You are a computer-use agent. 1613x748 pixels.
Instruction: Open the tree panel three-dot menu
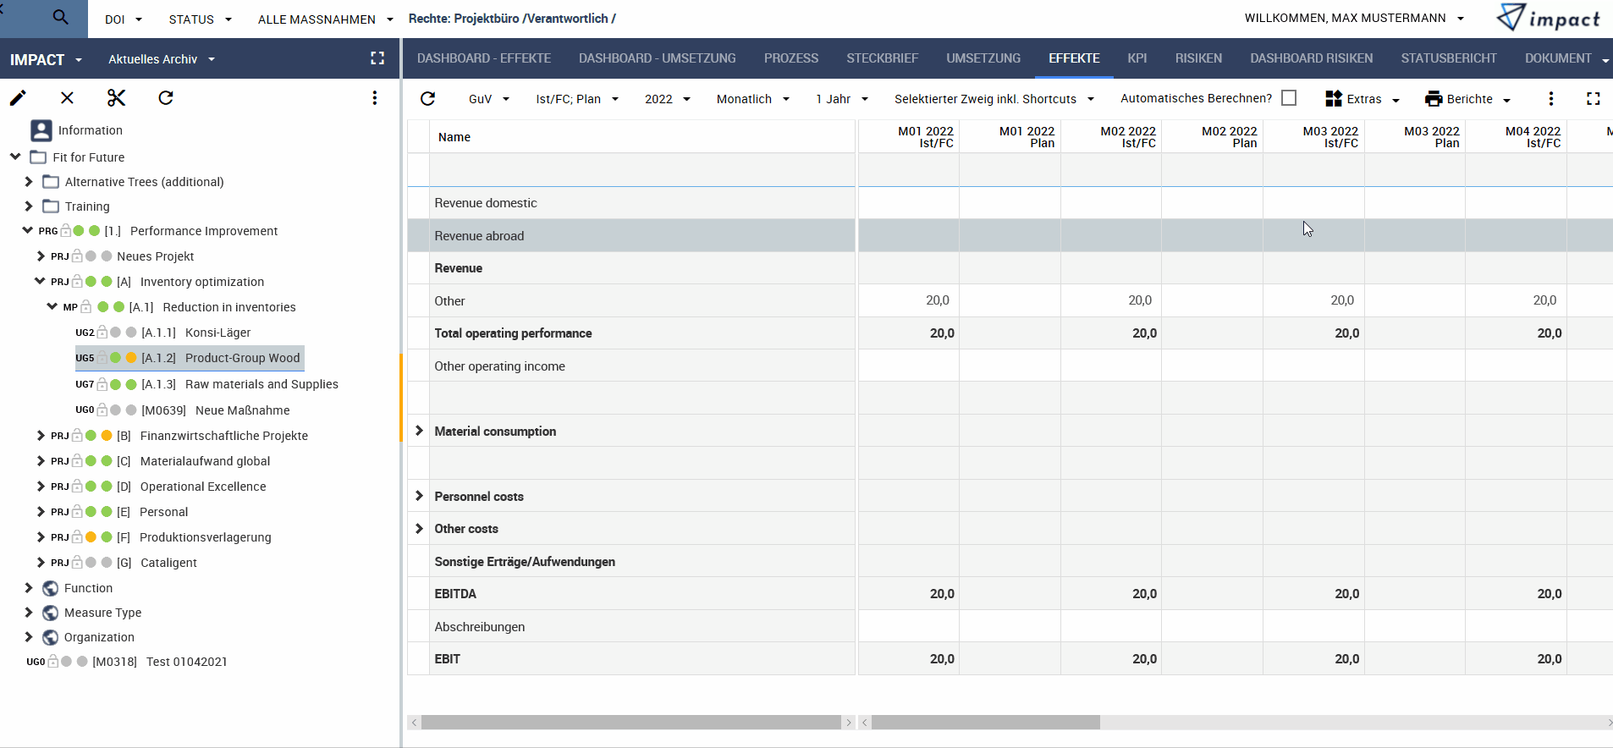click(x=374, y=98)
